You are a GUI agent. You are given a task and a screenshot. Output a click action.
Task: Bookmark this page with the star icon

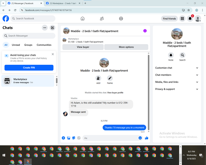click(x=189, y=10)
